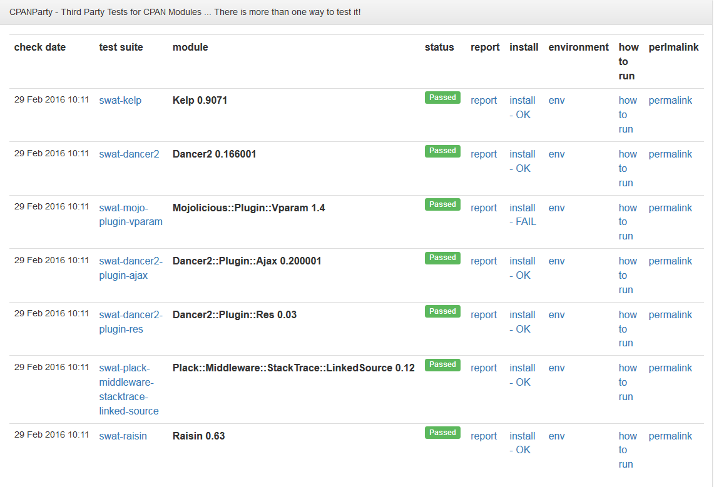Open swat-dancer2-plugin-res test suite link

click(131, 322)
